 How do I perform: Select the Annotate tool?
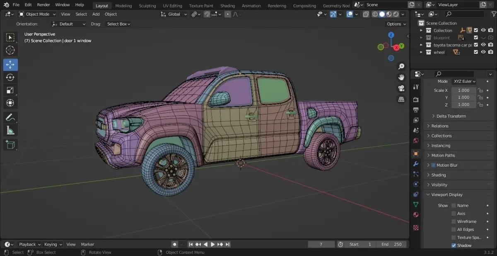click(x=10, y=118)
